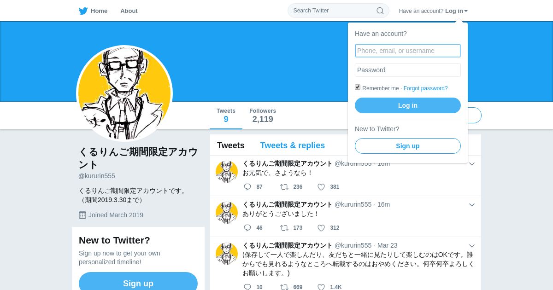Viewport: 553px width, 290px height.
Task: Retweet the tweet with 236 retweets
Action: coord(284,187)
